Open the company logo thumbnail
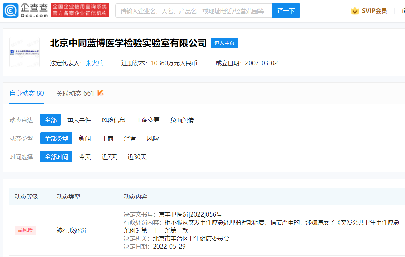Viewport: 405px width, 257px height. [x=24, y=52]
